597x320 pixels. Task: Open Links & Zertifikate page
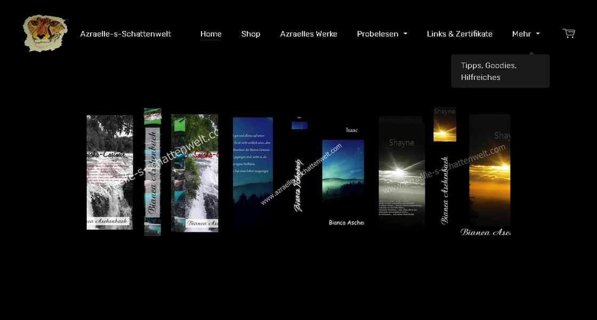(x=459, y=34)
